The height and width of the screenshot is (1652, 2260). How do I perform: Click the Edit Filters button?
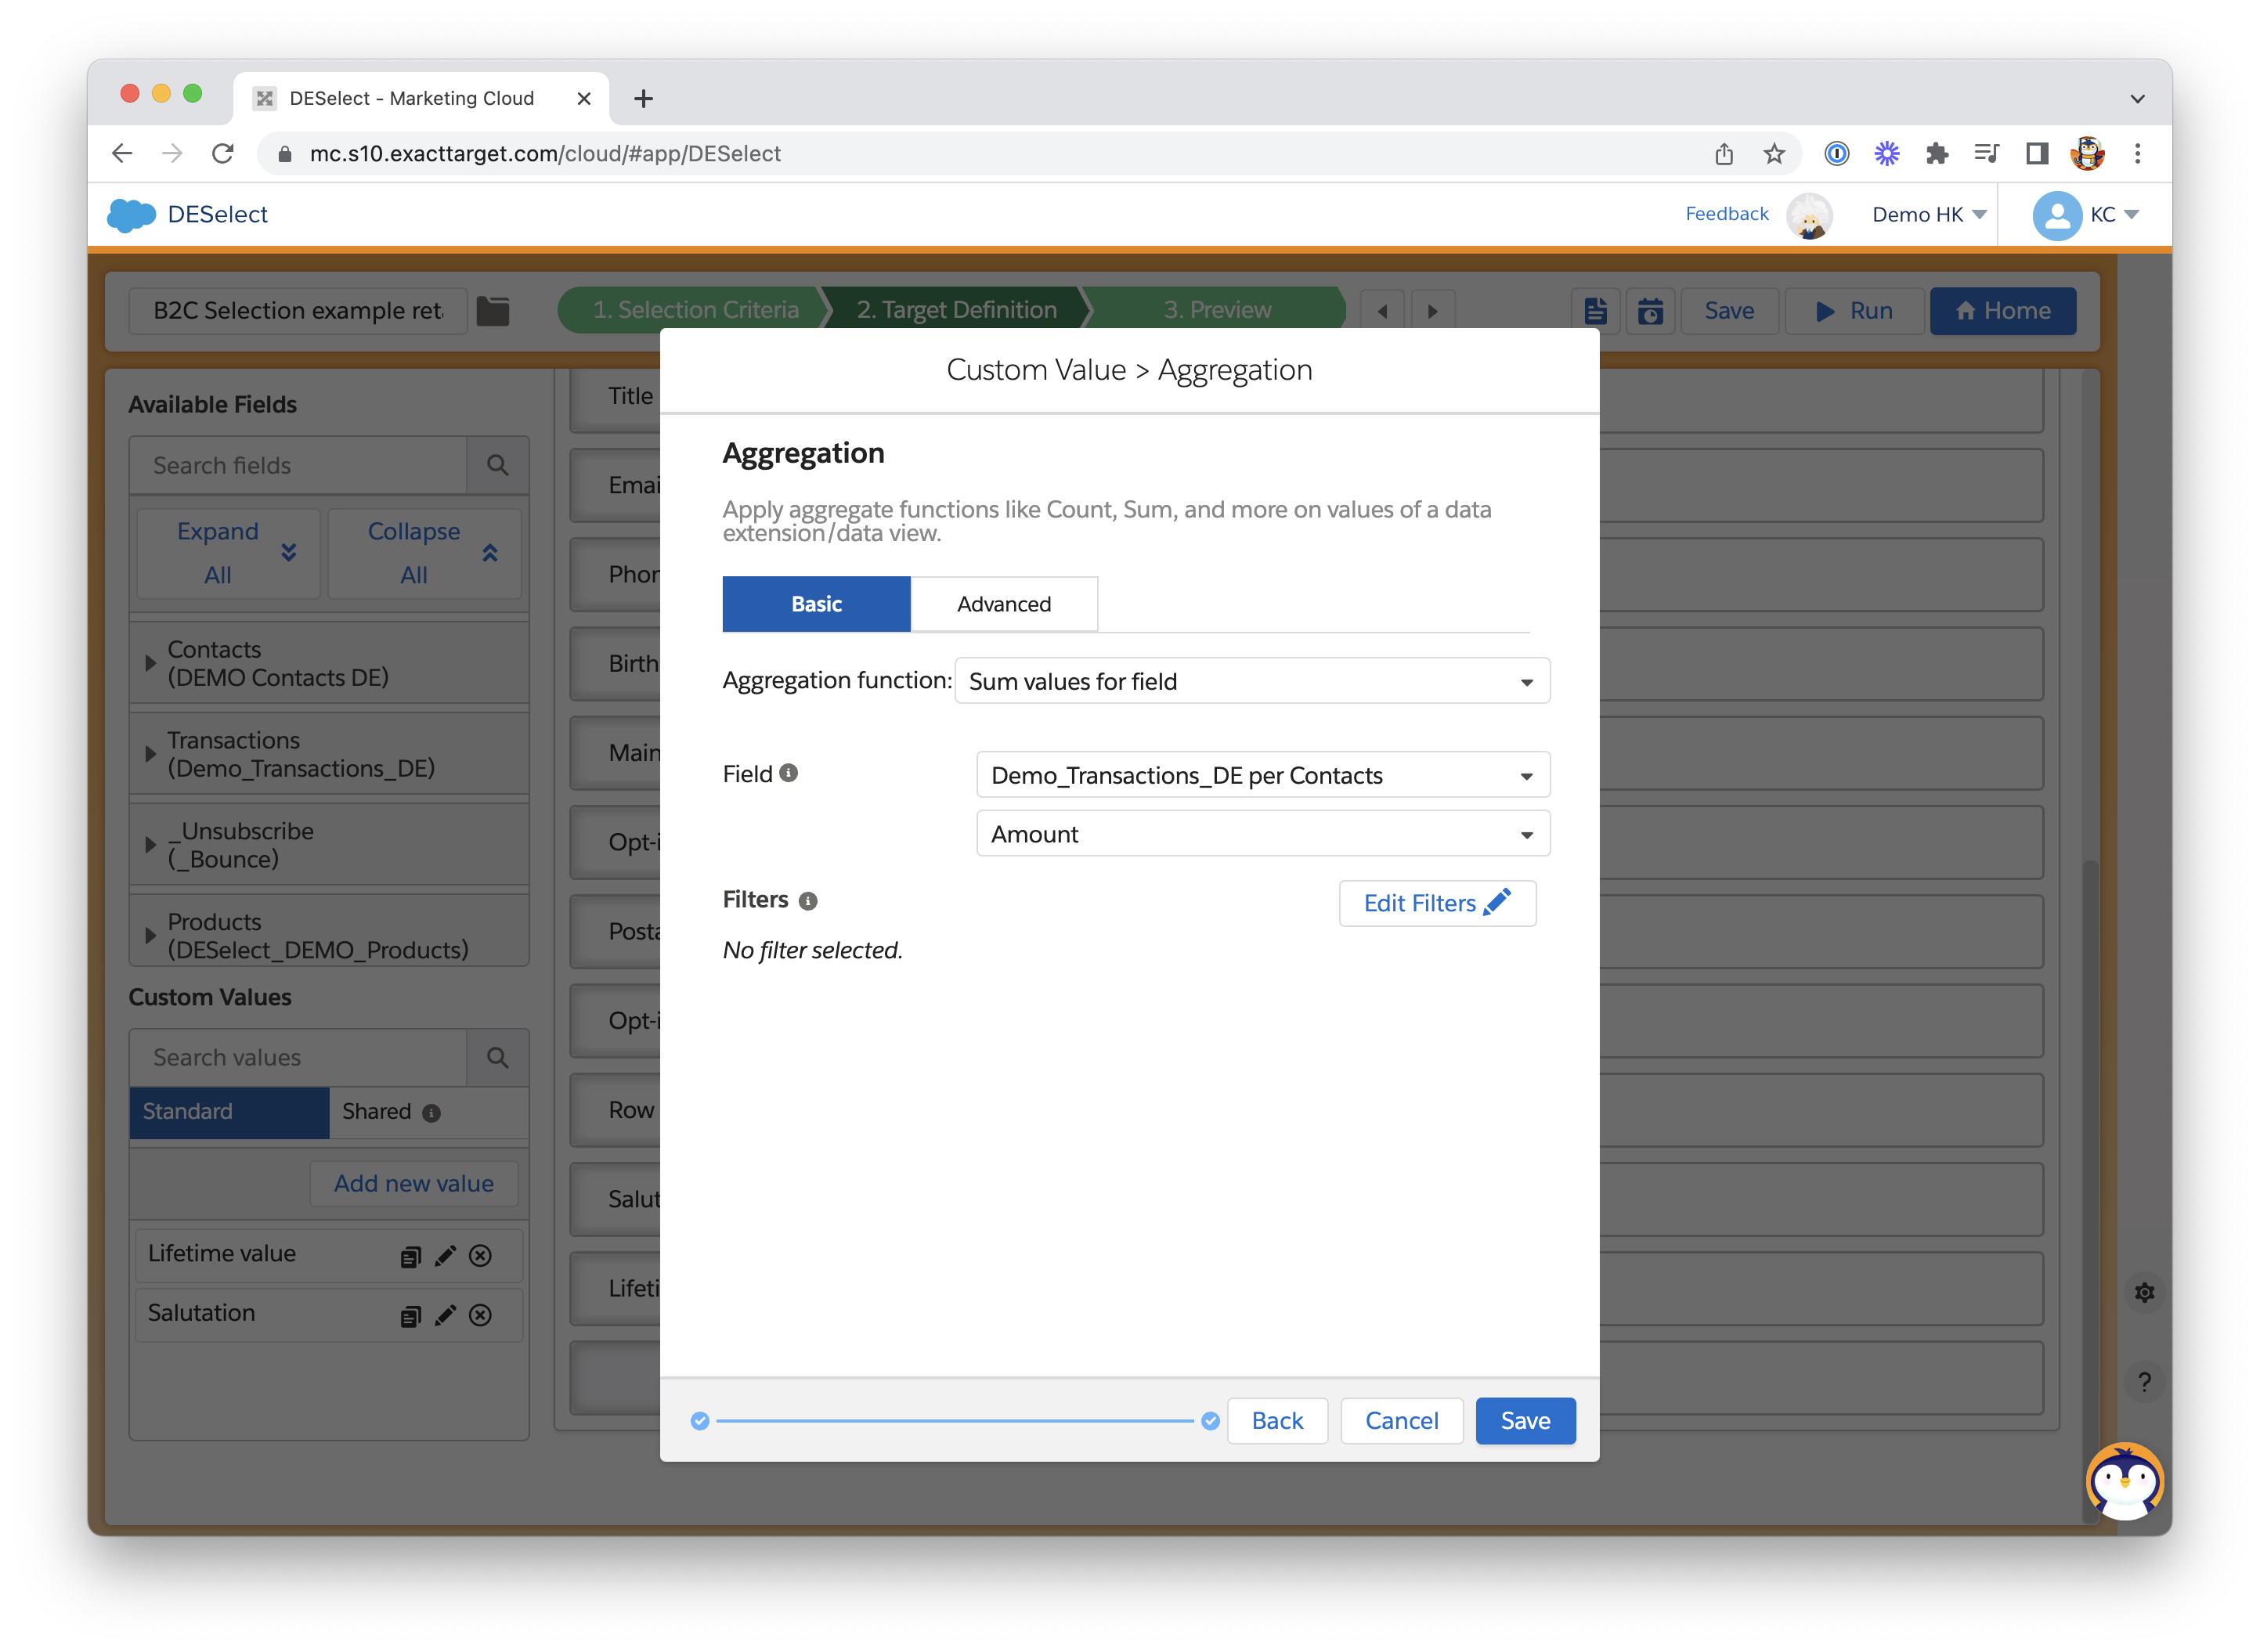pyautogui.click(x=1436, y=903)
